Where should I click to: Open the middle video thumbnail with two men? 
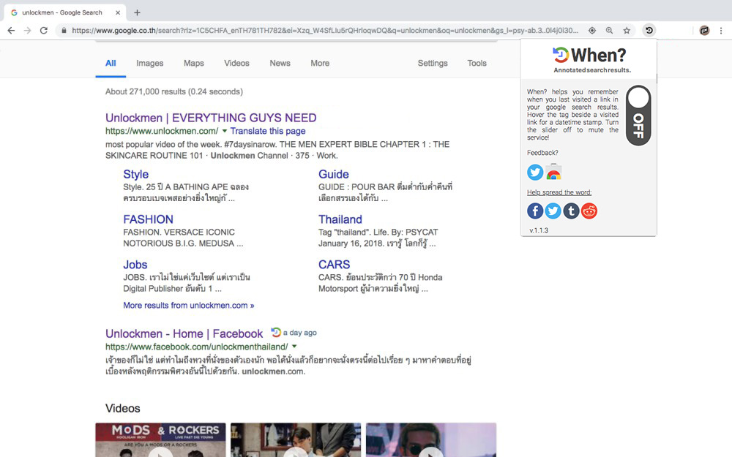pyautogui.click(x=296, y=439)
